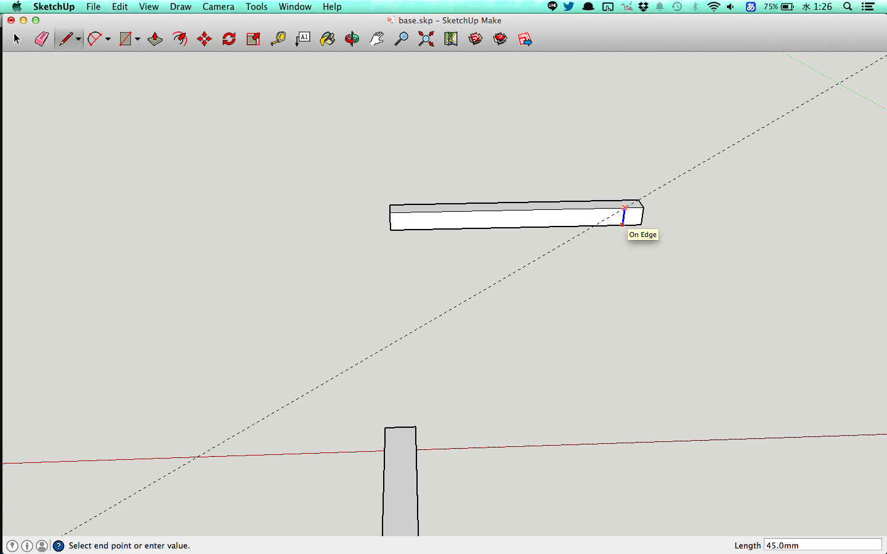The height and width of the screenshot is (554, 887).
Task: Open the Camera menu
Action: coord(218,7)
